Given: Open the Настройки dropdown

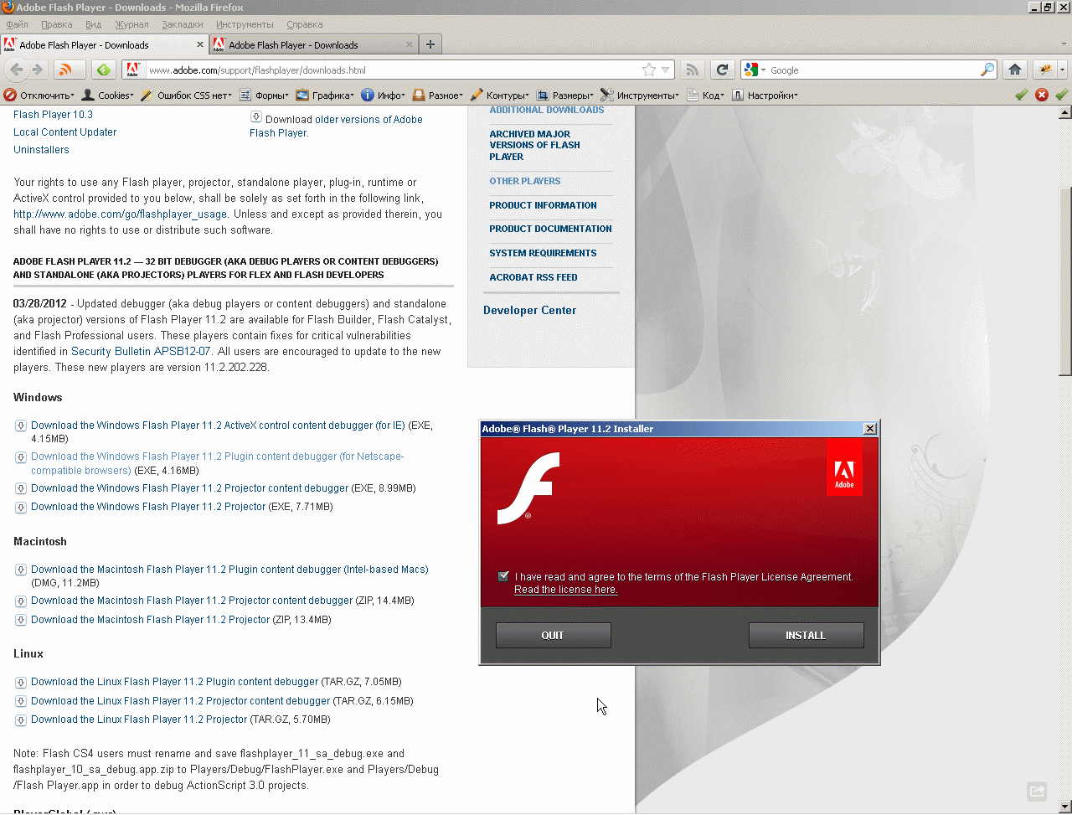Looking at the screenshot, I should [765, 95].
